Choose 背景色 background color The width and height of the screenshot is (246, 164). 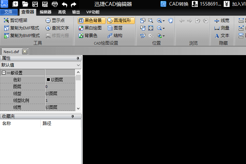pos(88,35)
